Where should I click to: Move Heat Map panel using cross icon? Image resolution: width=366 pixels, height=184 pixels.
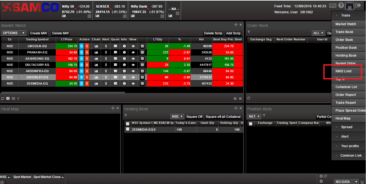click(113, 108)
